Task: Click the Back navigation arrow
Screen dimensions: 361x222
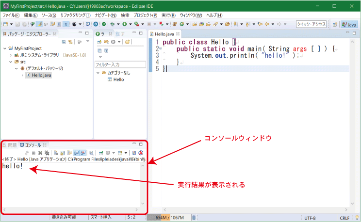Action: tap(267, 24)
